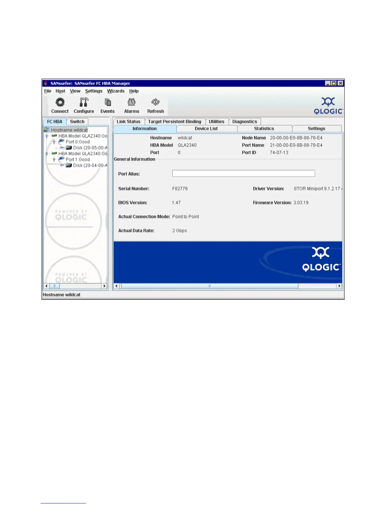Open the Target Persistent Binding tab
391x506 pixels.
point(175,122)
